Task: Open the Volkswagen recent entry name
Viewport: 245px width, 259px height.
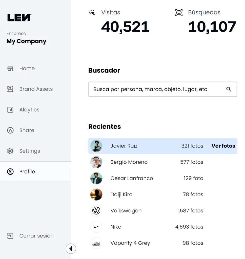Action: click(126, 211)
